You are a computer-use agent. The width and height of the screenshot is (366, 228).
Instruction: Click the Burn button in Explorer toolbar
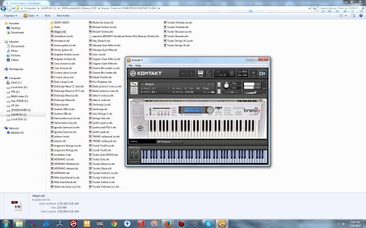tap(48, 16)
